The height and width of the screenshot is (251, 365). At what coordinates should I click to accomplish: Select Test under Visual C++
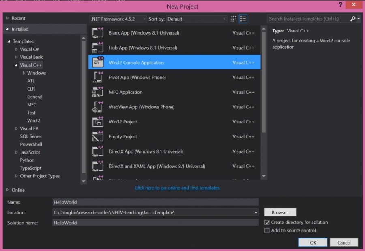(31, 113)
